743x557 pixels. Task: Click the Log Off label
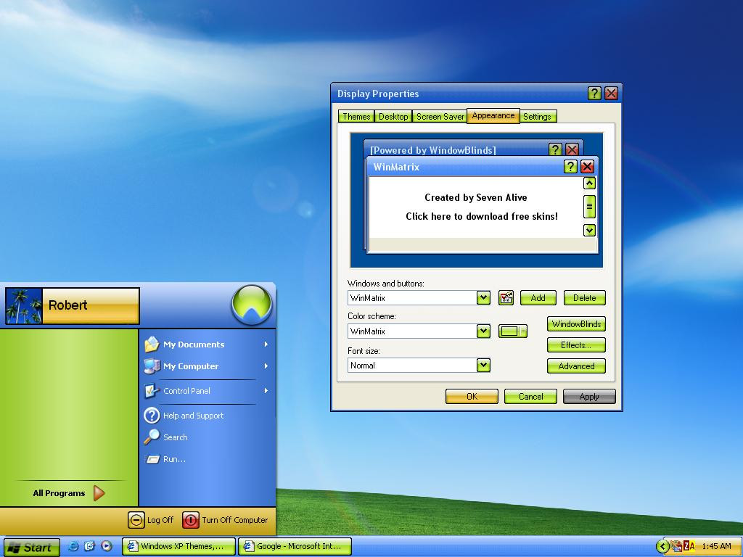160,520
